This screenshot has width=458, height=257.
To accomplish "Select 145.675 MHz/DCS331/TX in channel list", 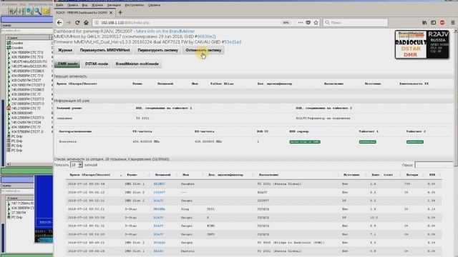I will tap(29, 62).
